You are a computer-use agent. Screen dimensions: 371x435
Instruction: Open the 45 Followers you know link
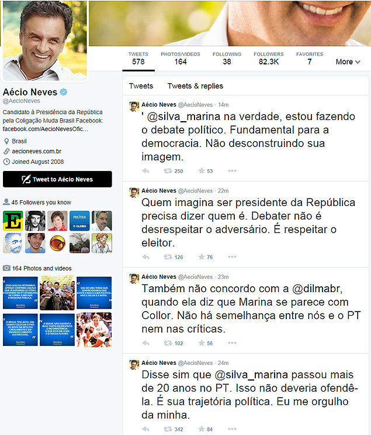pos(41,202)
